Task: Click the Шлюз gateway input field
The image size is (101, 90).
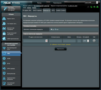Action: (x=69, y=41)
